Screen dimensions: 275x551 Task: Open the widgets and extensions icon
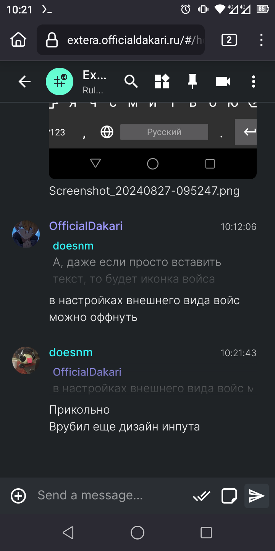pos(162,82)
